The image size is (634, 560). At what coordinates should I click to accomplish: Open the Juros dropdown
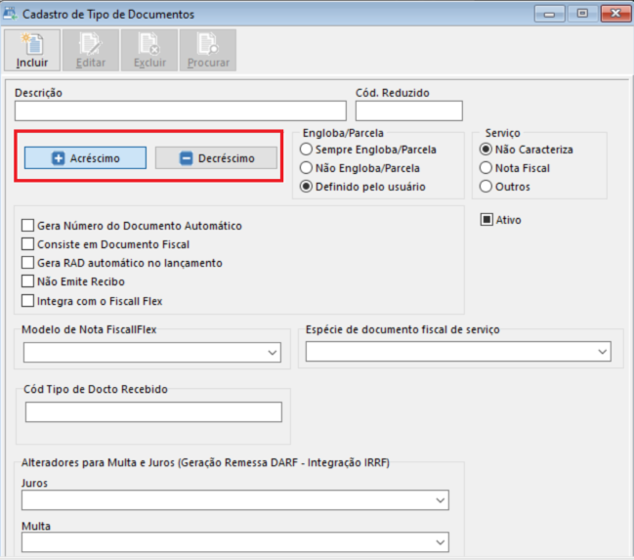[x=234, y=500]
